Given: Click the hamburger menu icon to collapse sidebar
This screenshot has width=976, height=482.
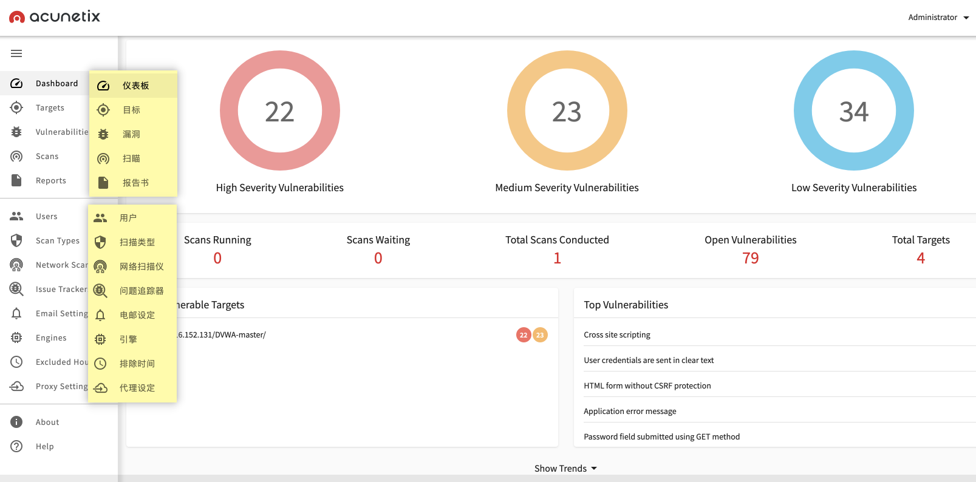Looking at the screenshot, I should [x=16, y=53].
